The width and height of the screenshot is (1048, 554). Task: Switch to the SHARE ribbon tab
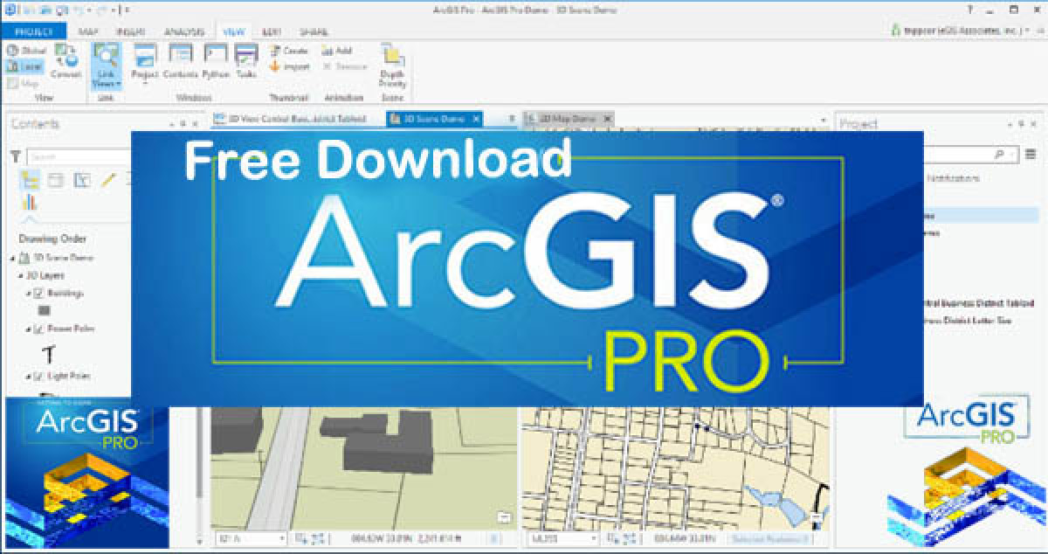point(314,31)
